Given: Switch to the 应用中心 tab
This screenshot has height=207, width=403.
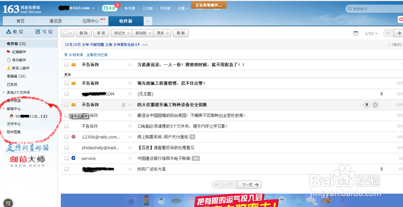Looking at the screenshot, I should click(x=91, y=21).
